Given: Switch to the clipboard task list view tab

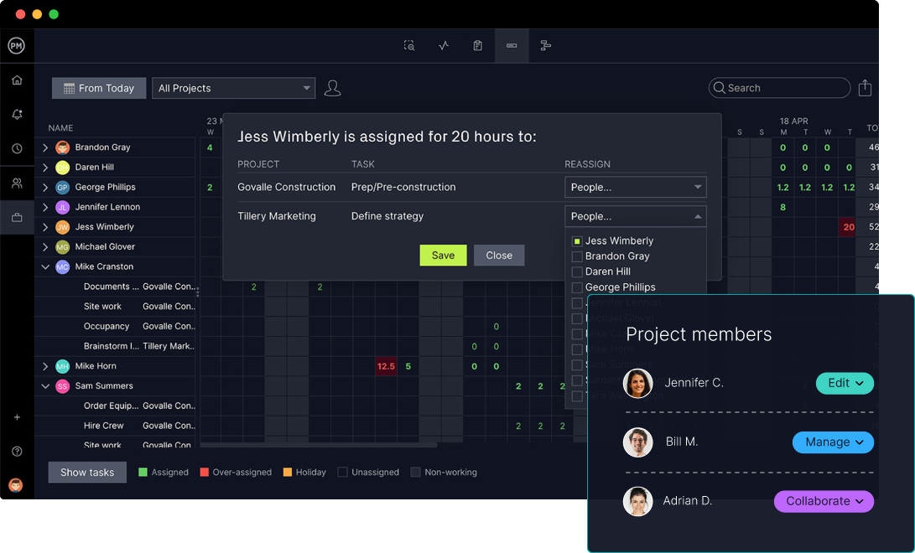Looking at the screenshot, I should [477, 45].
